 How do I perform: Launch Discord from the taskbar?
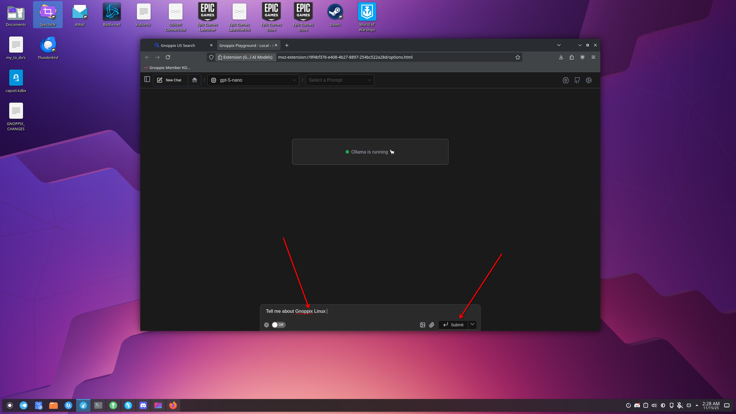[143, 405]
